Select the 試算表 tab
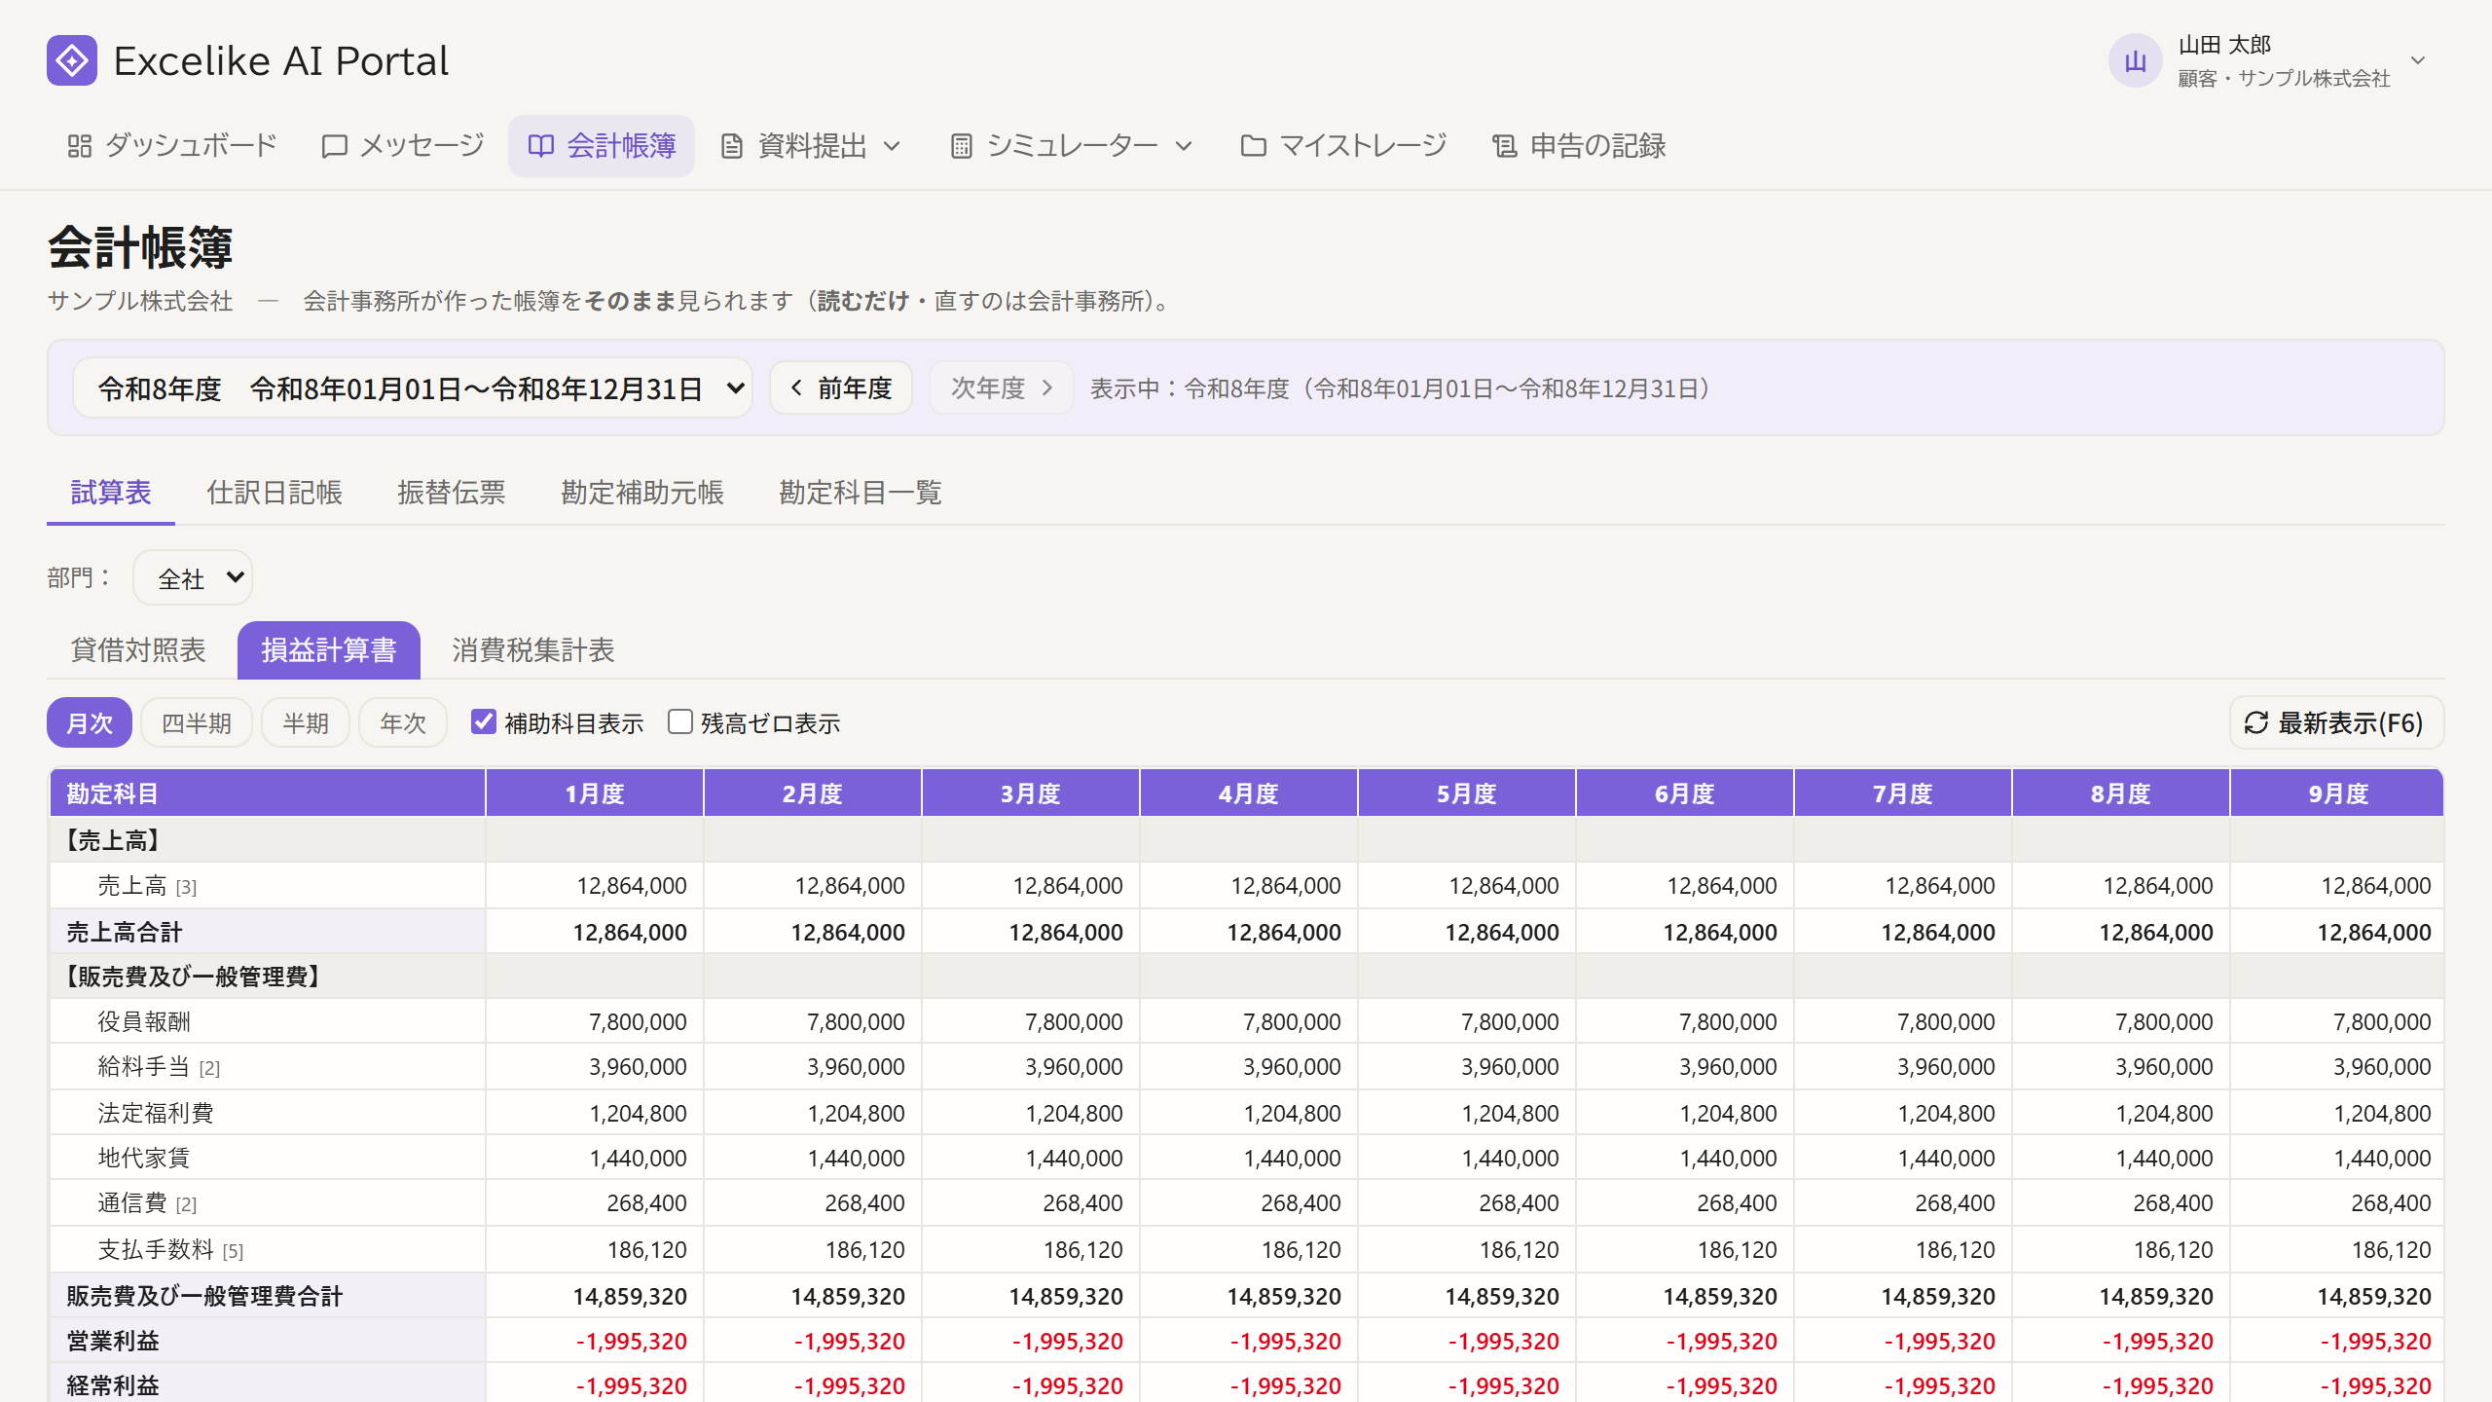Screen dimensions: 2492x1402 click(x=111, y=493)
